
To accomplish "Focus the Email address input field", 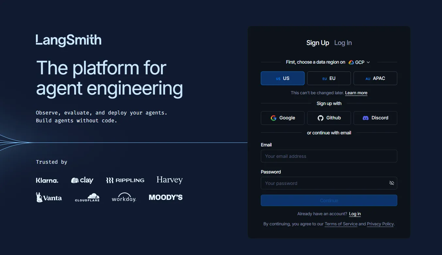I will pyautogui.click(x=329, y=156).
